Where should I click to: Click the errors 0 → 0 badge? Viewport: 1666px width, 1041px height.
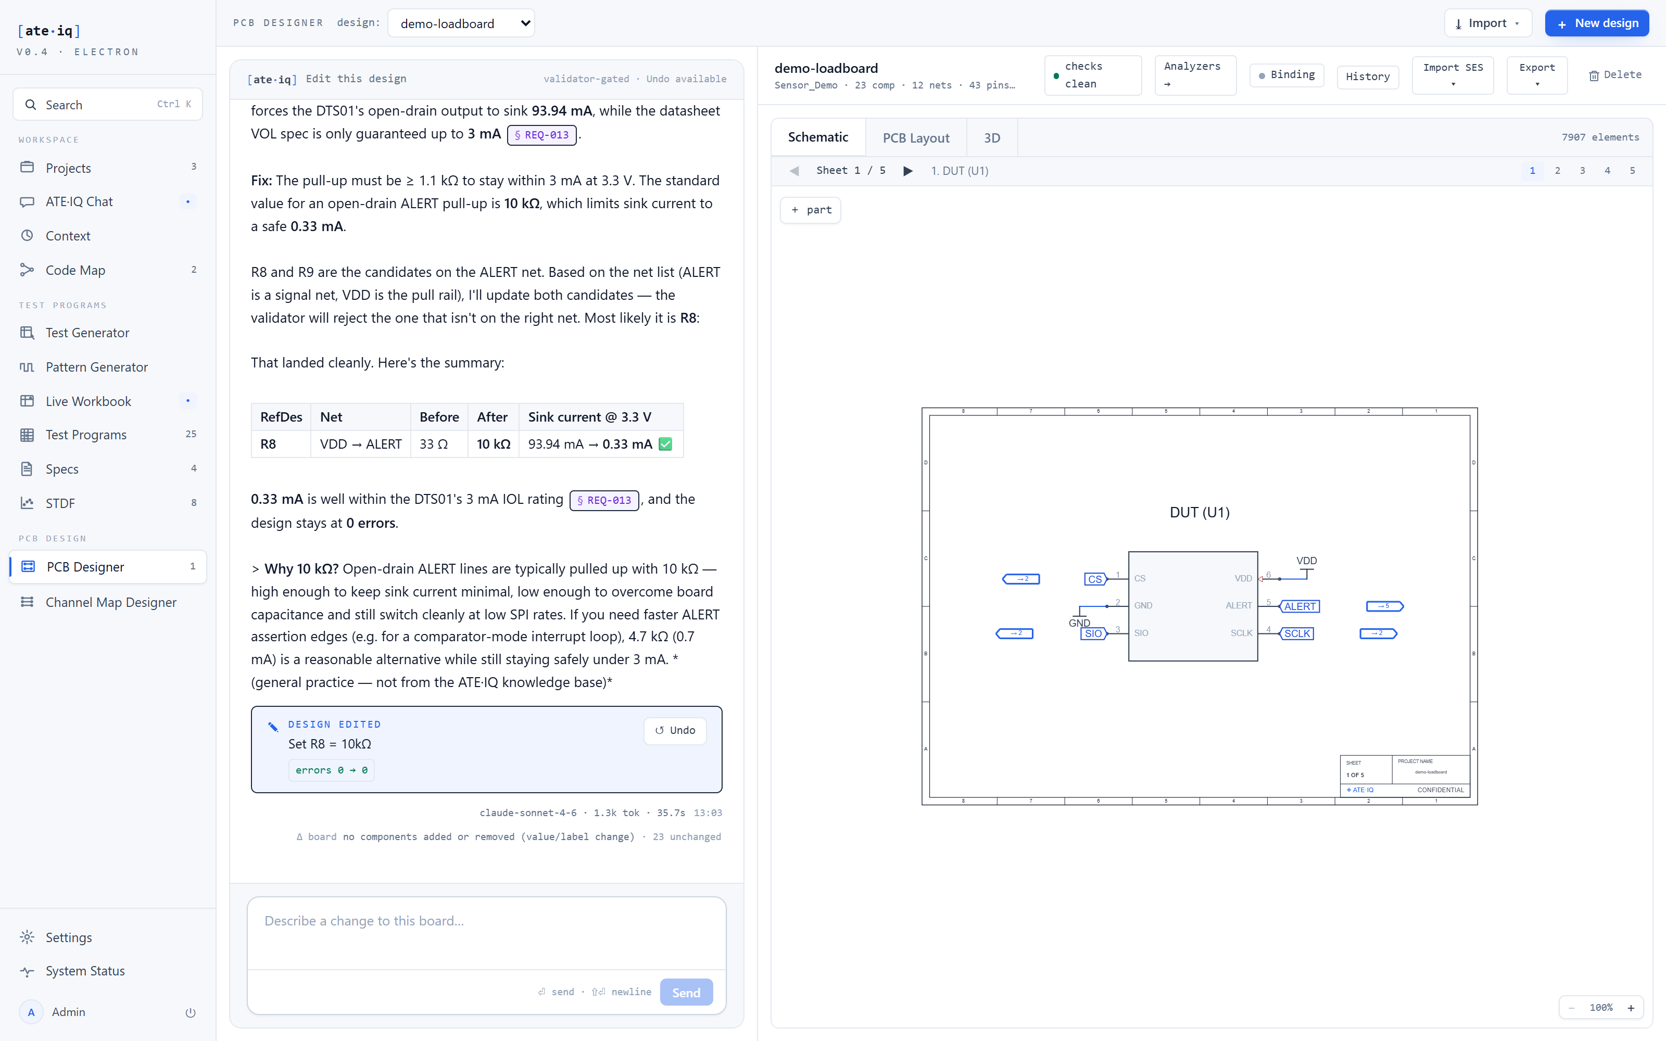pos(331,770)
